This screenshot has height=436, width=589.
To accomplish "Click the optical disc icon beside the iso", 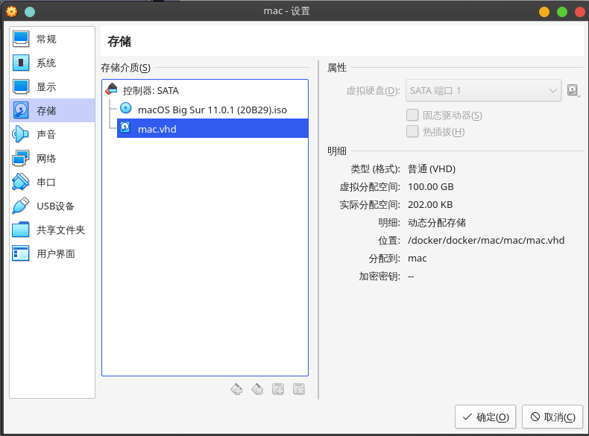I will (x=126, y=109).
